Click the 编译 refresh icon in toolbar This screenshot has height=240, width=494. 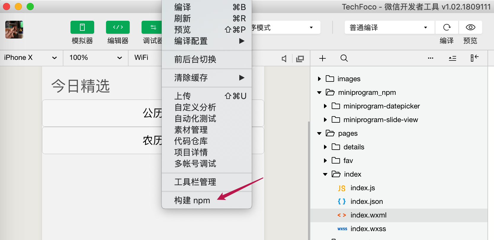tap(447, 27)
